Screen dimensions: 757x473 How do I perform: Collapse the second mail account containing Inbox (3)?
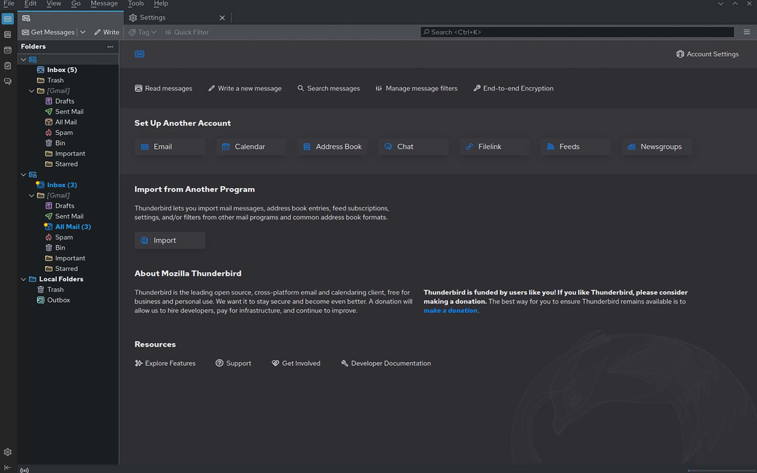[x=24, y=175]
